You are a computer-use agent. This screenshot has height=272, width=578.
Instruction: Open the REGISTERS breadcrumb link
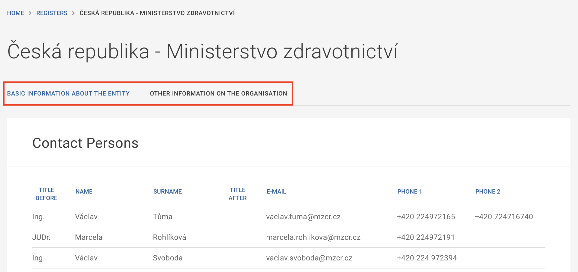(x=52, y=13)
